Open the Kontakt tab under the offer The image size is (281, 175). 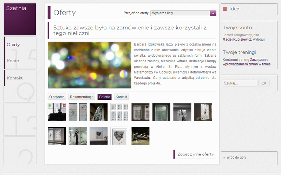tap(121, 97)
